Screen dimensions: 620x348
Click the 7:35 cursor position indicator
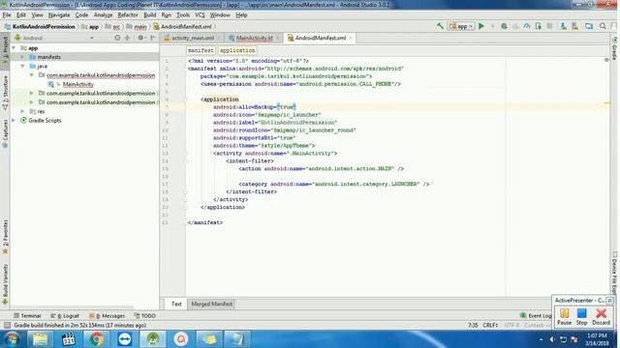(x=473, y=325)
